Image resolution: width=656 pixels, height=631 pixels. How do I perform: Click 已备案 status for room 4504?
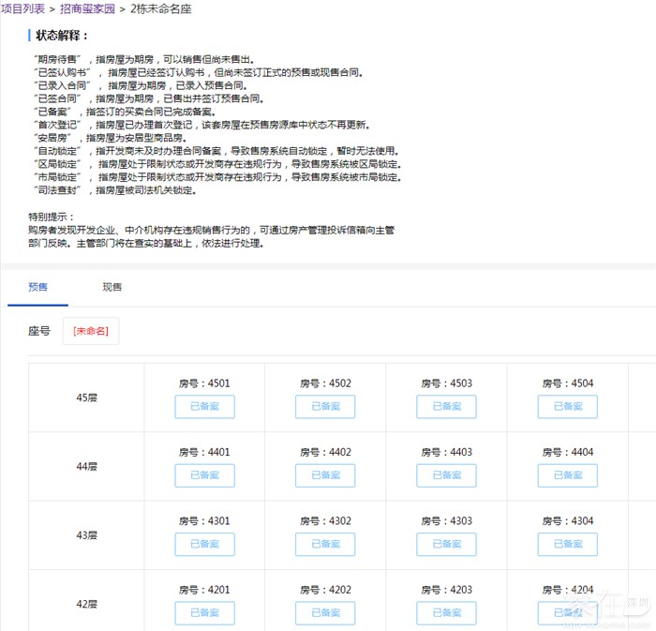pyautogui.click(x=567, y=407)
